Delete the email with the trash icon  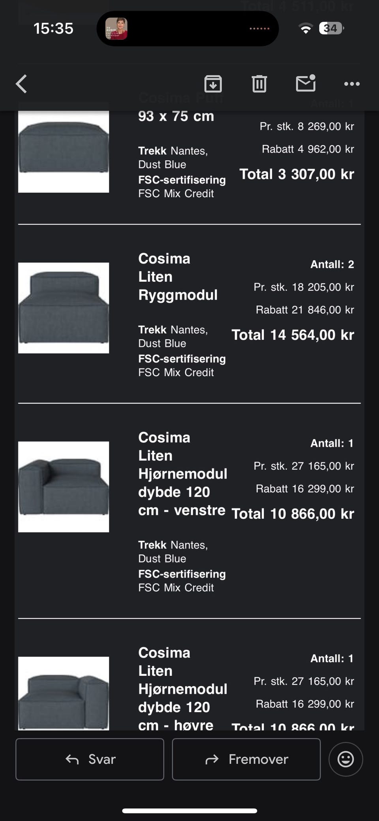tap(259, 84)
